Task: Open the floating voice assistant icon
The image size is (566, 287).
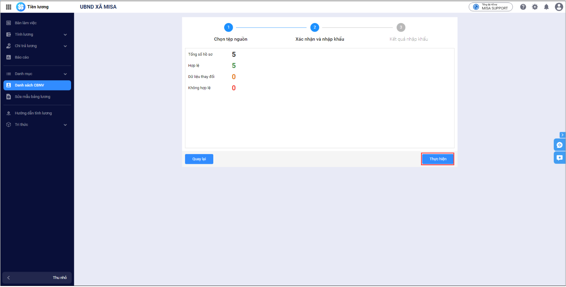Action: (559, 145)
